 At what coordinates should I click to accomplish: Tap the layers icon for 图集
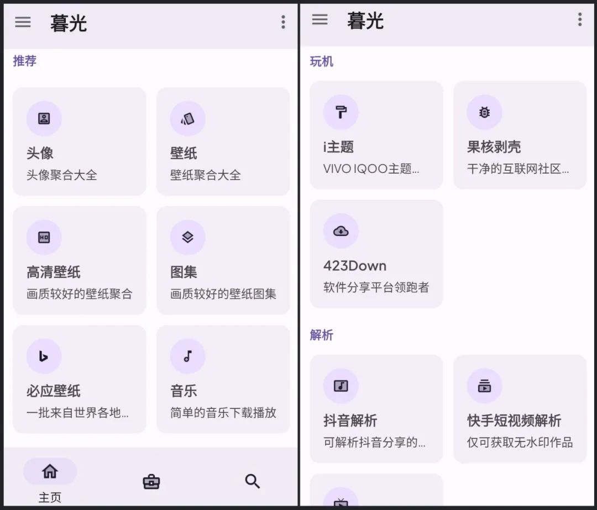coord(188,238)
